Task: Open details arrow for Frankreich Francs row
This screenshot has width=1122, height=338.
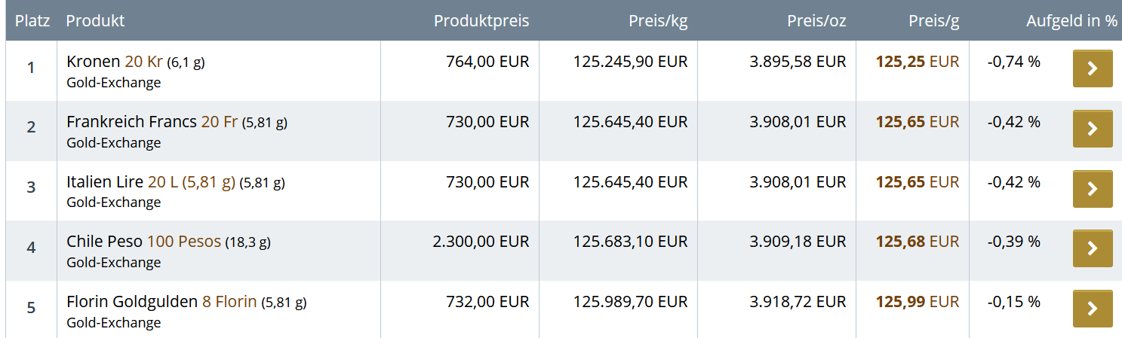Action: tap(1092, 129)
